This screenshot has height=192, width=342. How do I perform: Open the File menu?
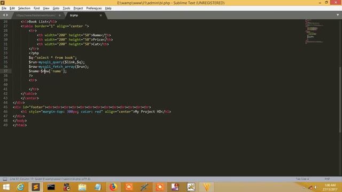coord(4,9)
